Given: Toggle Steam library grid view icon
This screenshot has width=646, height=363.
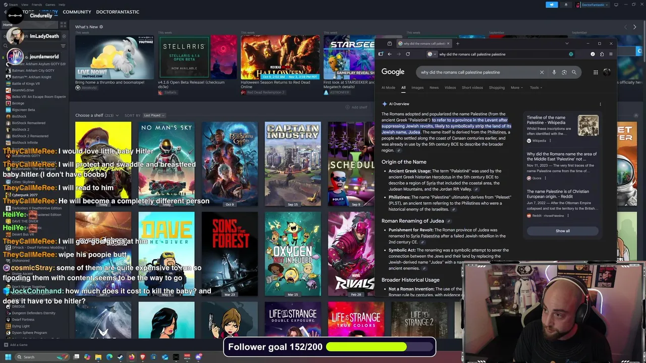Looking at the screenshot, I should click(63, 24).
